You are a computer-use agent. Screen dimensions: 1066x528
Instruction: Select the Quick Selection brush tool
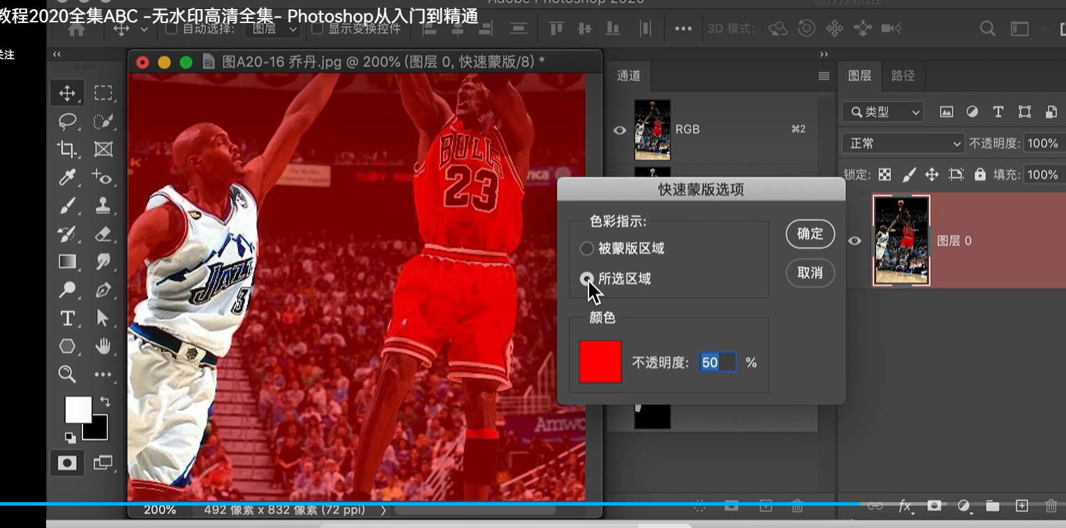coord(103,121)
